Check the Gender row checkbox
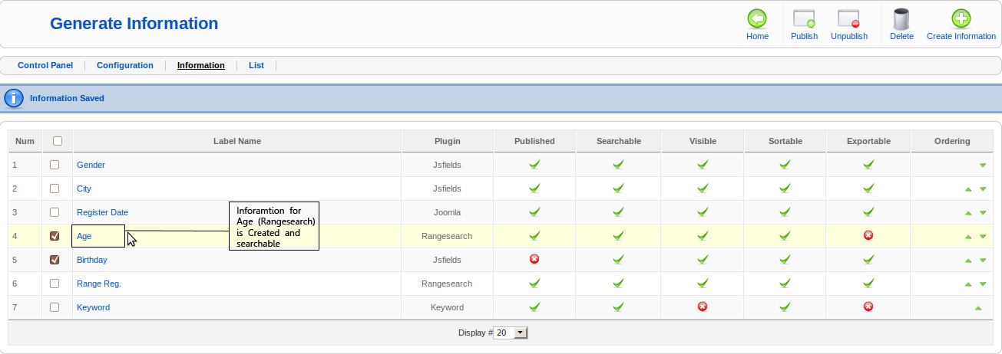Image resolution: width=1002 pixels, height=354 pixels. tap(55, 165)
